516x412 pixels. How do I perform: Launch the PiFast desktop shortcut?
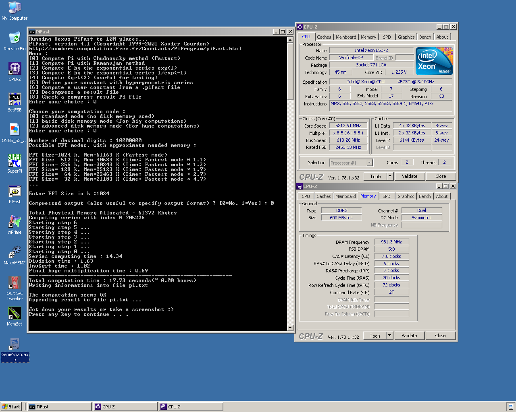coord(15,194)
